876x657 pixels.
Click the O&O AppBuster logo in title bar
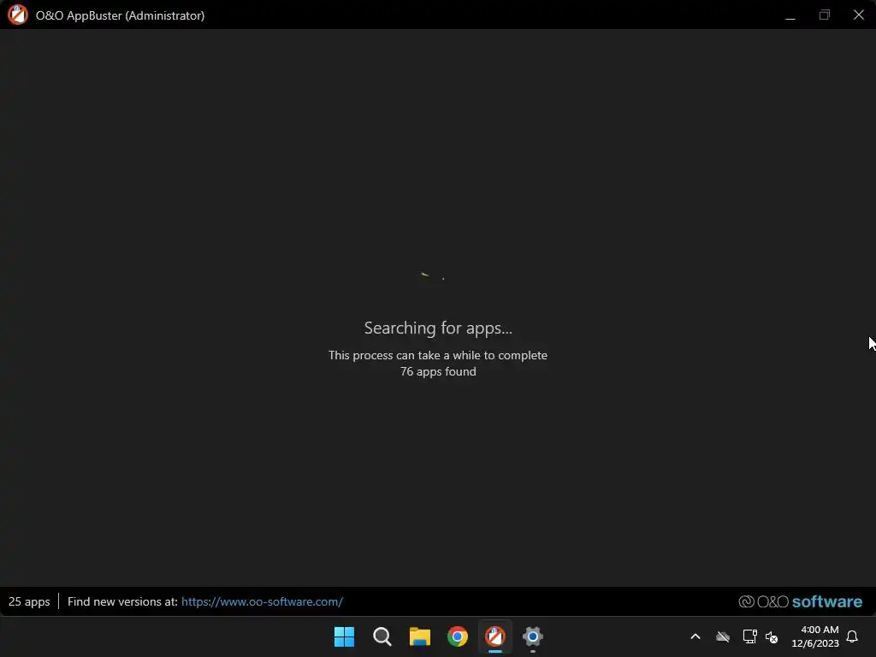click(17, 15)
